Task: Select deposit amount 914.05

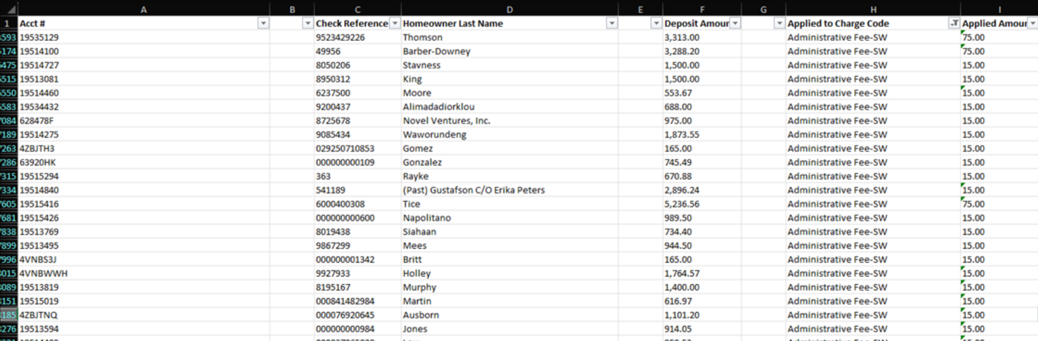Action: [x=702, y=329]
